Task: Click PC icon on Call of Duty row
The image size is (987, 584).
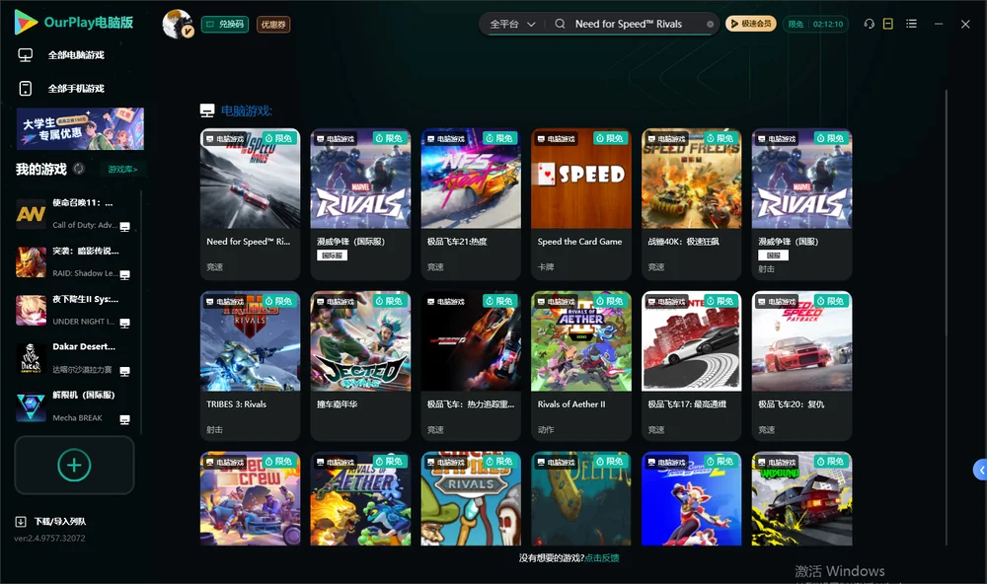Action: click(x=124, y=227)
